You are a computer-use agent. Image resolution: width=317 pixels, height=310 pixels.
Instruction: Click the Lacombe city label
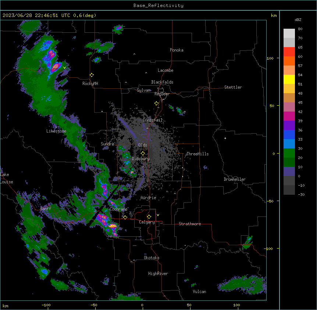165,70
